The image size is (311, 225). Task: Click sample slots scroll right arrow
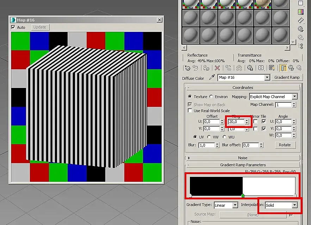point(287,47)
